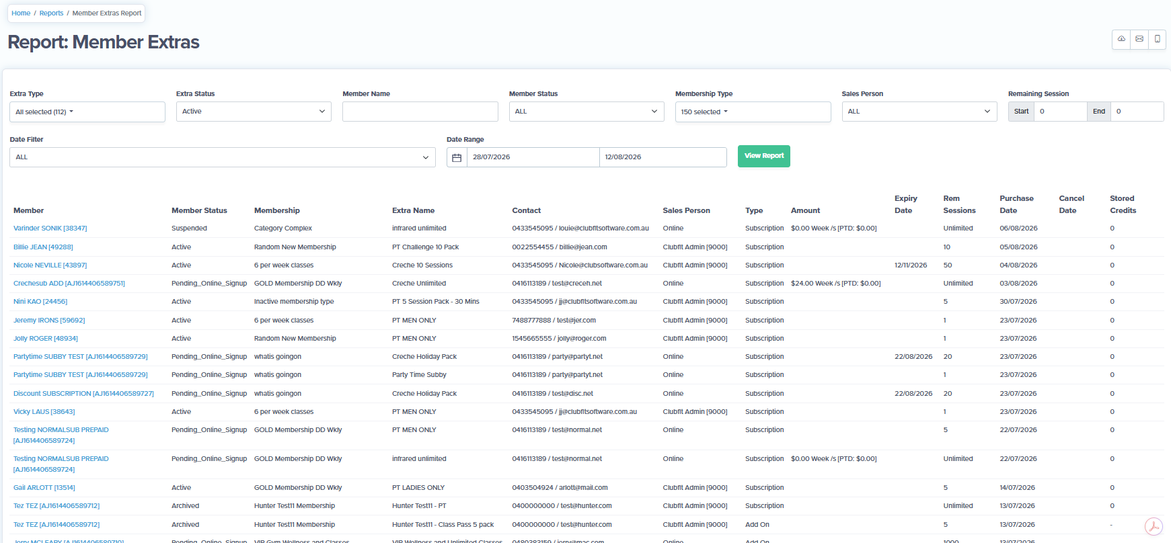Click contact billie@jean.com cell

tap(560, 247)
